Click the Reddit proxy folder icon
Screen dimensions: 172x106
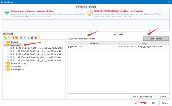tap(9, 70)
